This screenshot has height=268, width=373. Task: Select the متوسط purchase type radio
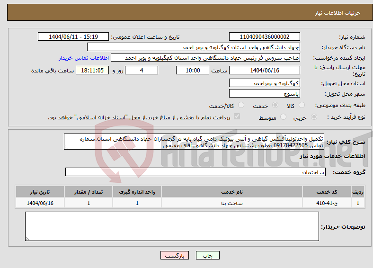[283, 116]
